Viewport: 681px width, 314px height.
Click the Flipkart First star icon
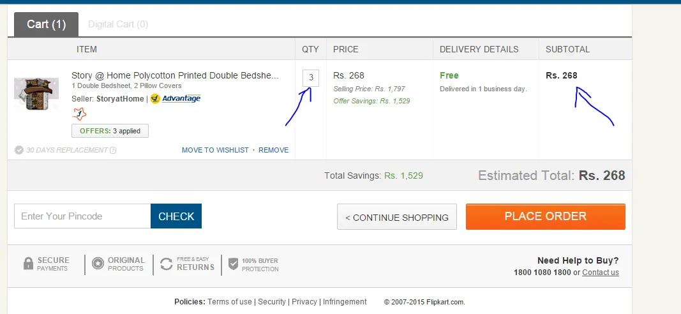point(79,114)
